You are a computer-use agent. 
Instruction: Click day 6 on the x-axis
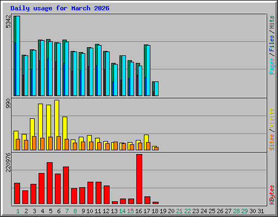pyautogui.click(x=59, y=211)
